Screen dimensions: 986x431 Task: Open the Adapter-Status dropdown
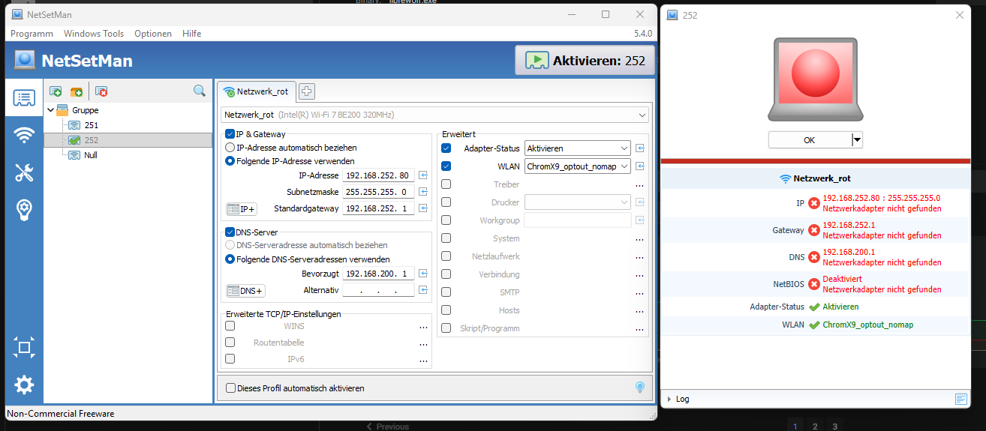[x=577, y=148]
